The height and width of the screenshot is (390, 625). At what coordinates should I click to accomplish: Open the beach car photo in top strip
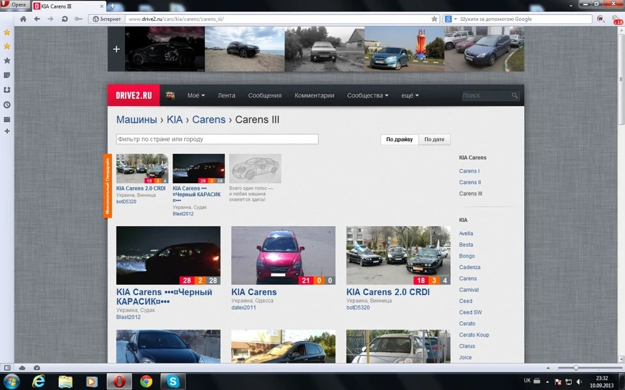click(x=245, y=49)
